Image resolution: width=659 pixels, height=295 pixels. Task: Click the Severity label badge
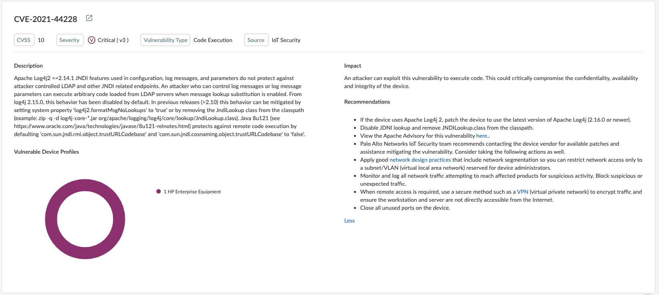(69, 40)
